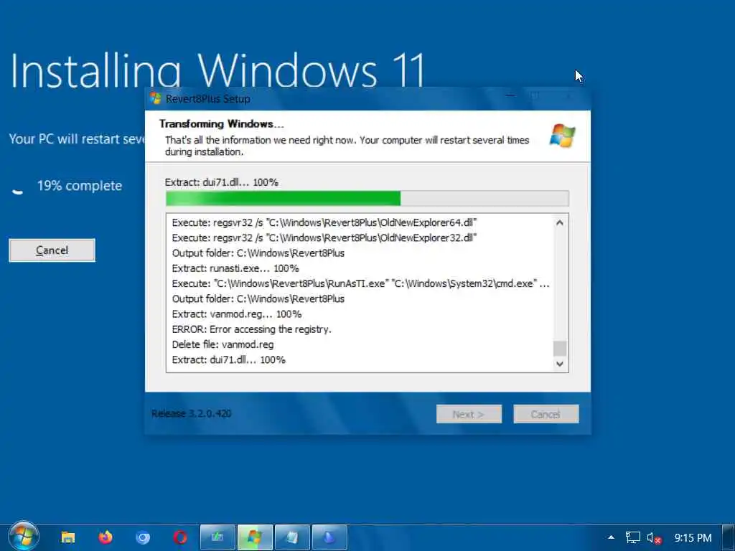
Task: Switch to Revert8Plus Setup taskbar button
Action: coord(255,537)
